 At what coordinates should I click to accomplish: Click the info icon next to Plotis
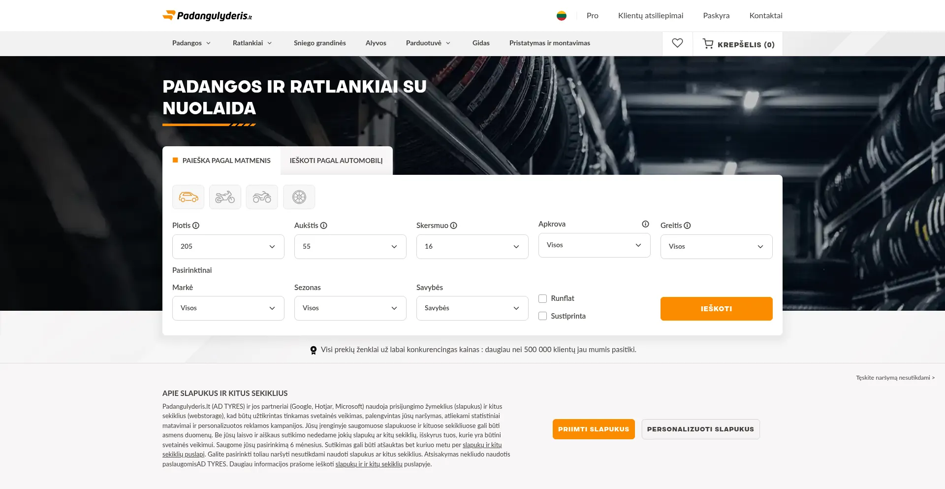[196, 226]
